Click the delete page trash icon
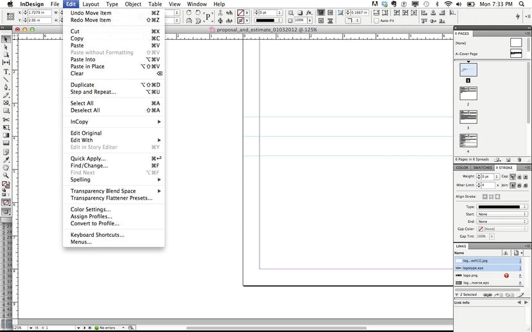The image size is (532, 332). [x=519, y=160]
